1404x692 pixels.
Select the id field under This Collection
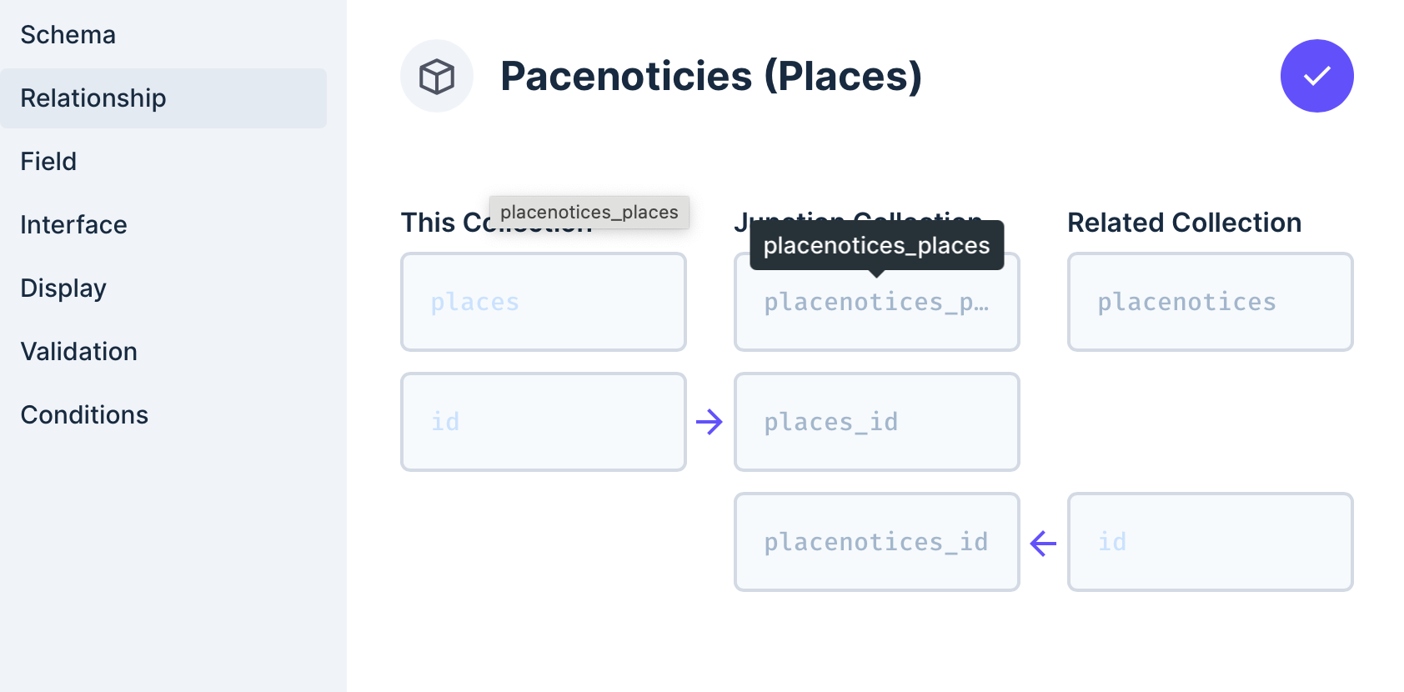click(x=543, y=422)
